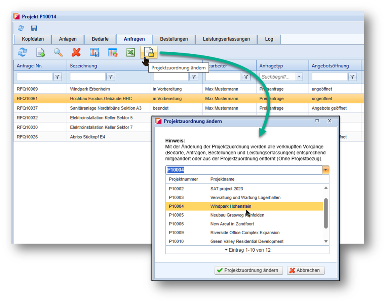Screen dimensions: 386x303
Task: Go to the Bedarfe tab
Action: coord(100,39)
